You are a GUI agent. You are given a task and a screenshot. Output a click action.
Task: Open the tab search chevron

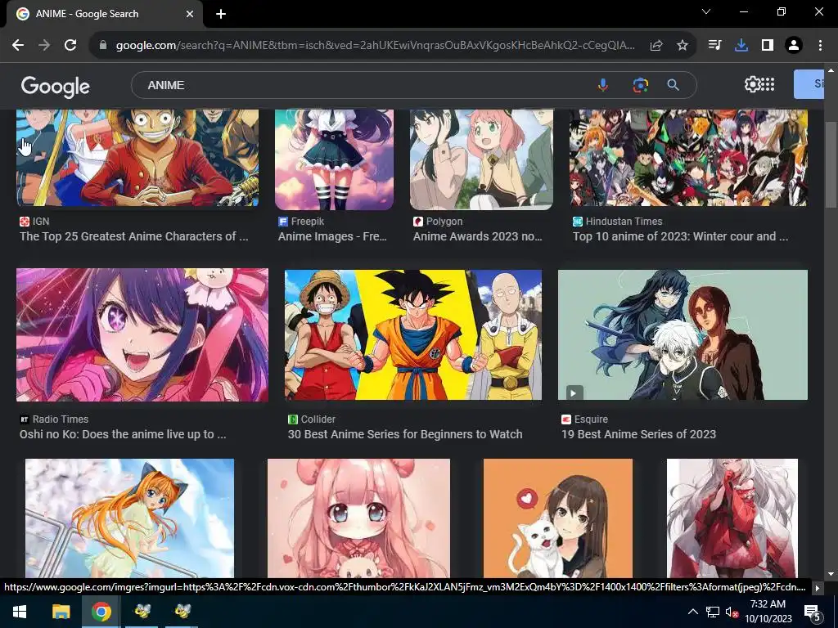pyautogui.click(x=706, y=11)
